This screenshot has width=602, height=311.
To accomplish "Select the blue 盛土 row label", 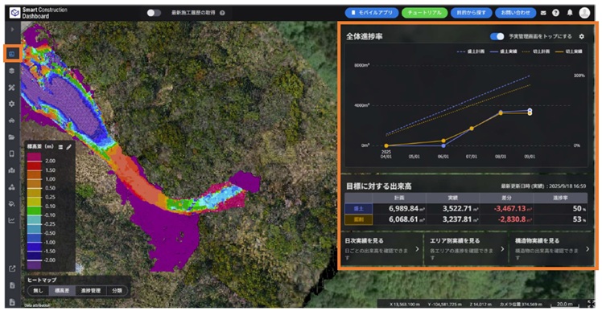I will [x=358, y=209].
